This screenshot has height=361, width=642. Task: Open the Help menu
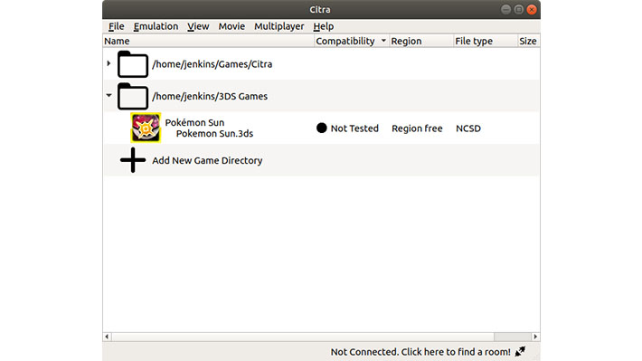point(324,26)
